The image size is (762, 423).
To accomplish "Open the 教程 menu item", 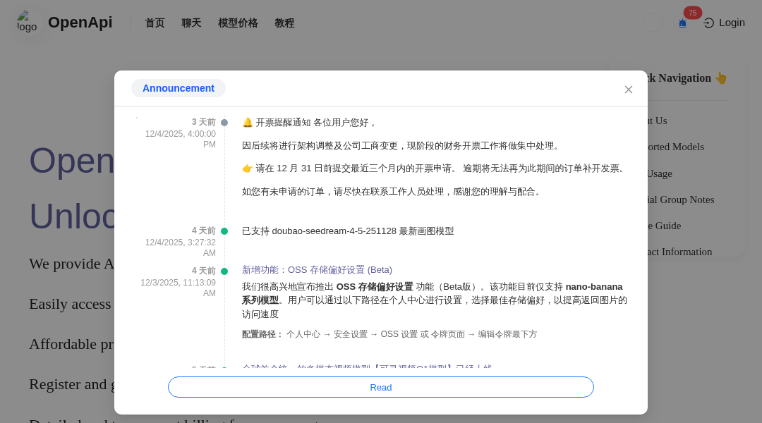I will tap(284, 23).
